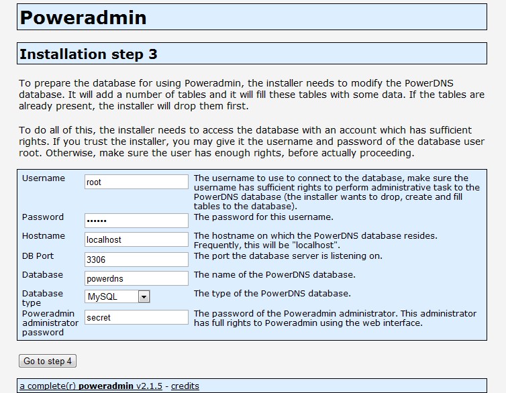The image size is (506, 393).
Task: Select the DB Port field showing 3306
Action: [136, 260]
